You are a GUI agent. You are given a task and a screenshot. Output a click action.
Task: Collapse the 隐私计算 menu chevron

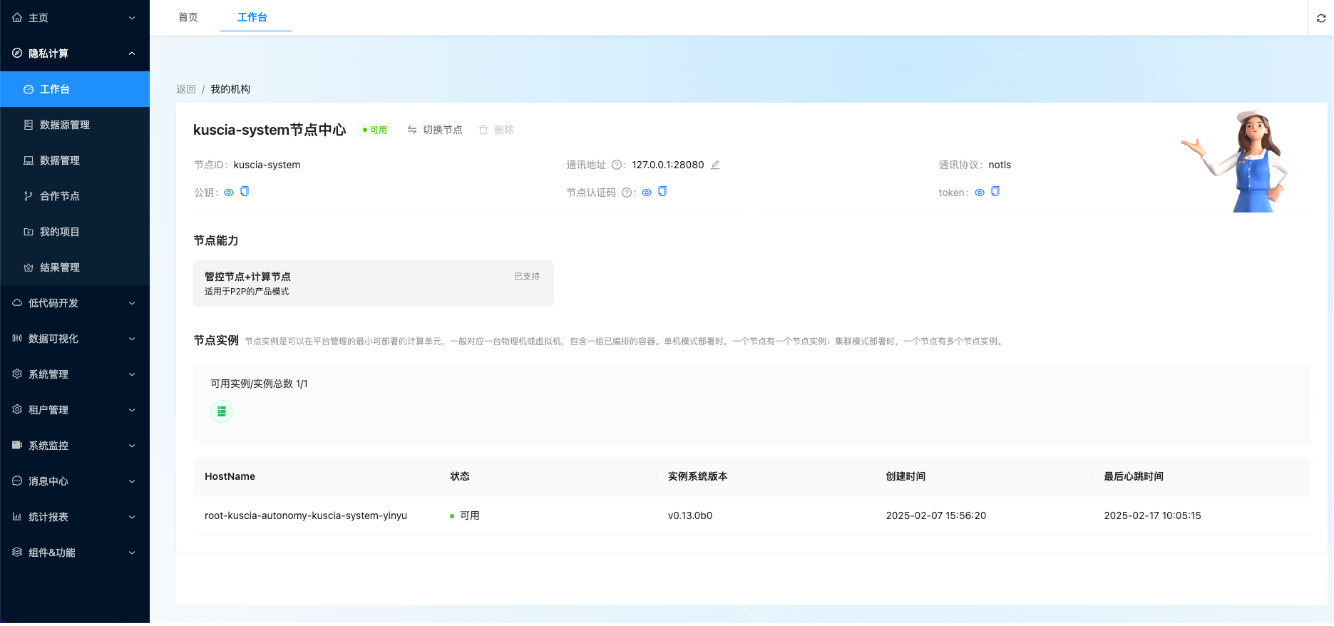[132, 53]
